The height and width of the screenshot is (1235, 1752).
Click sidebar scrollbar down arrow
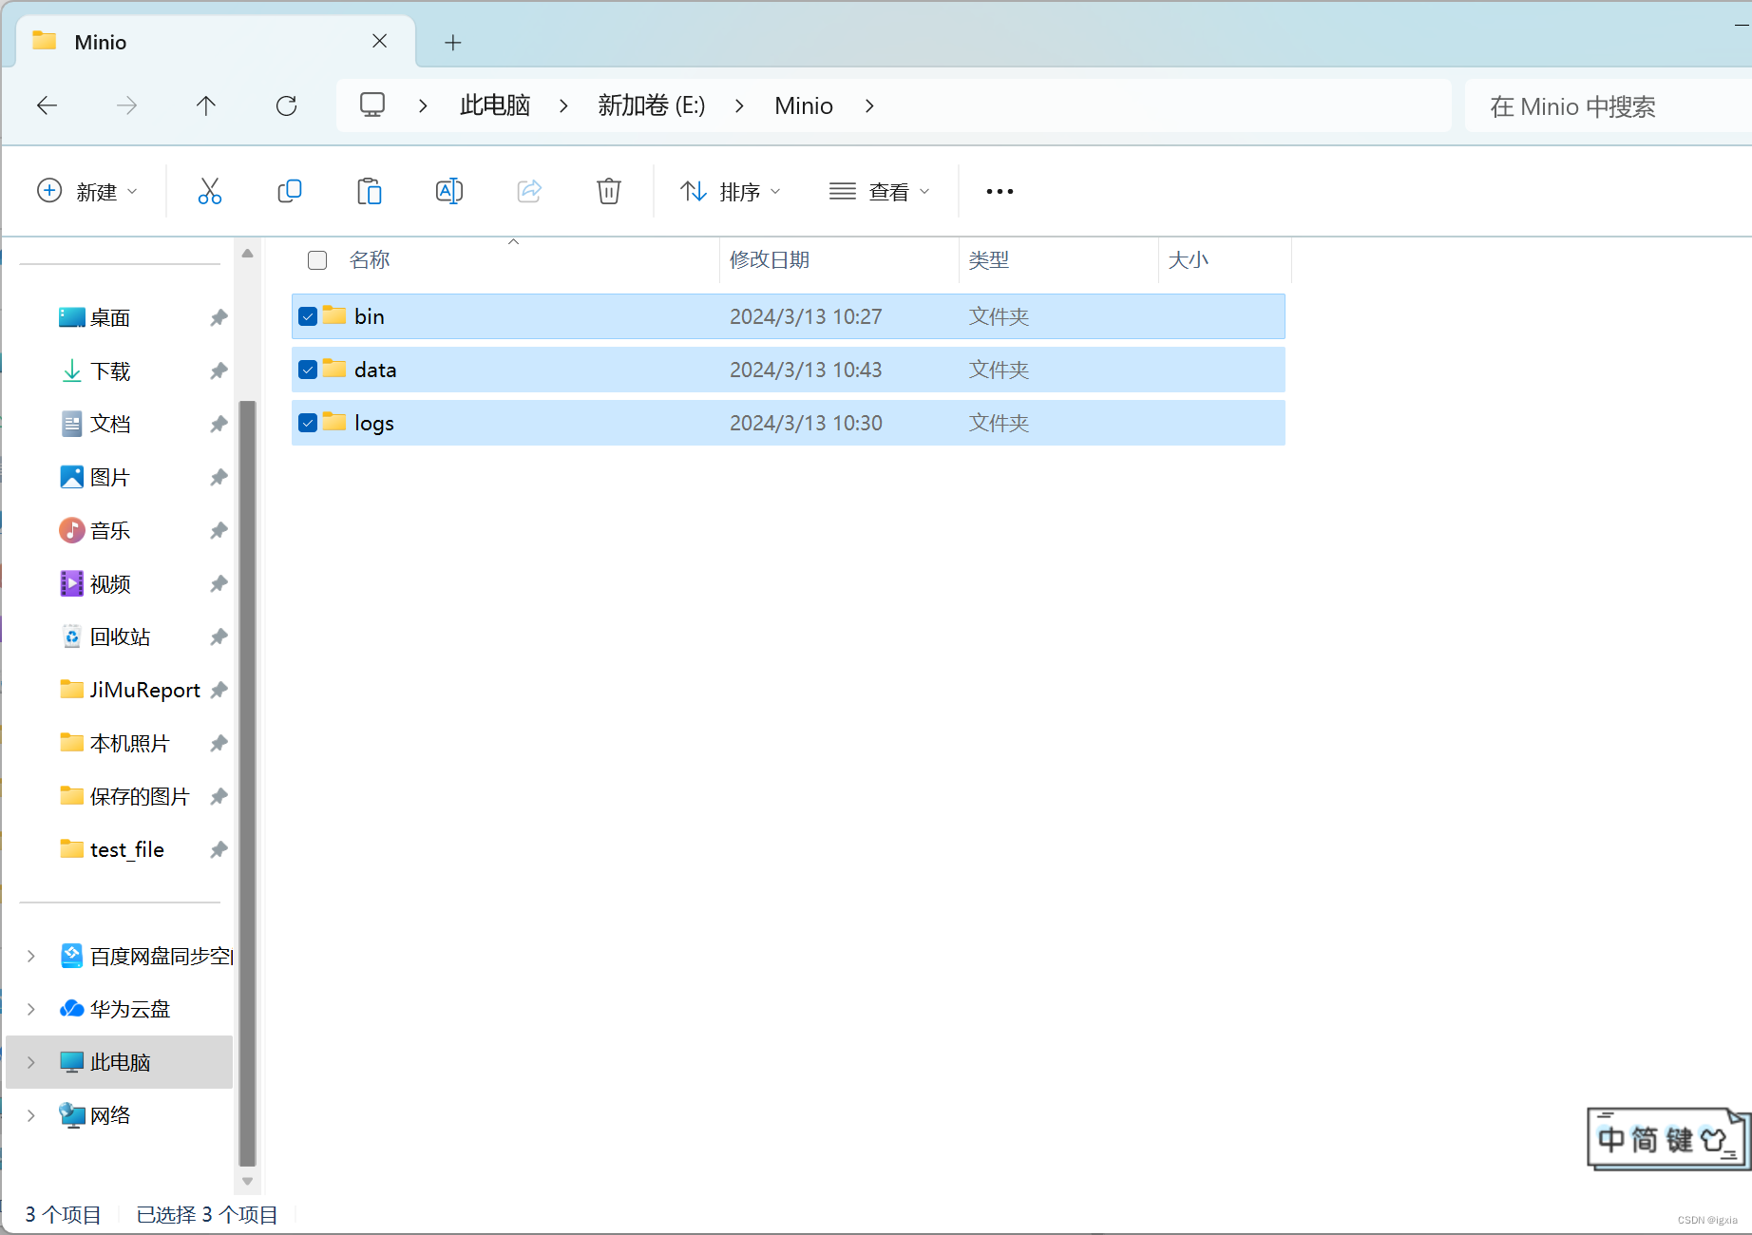247,1181
